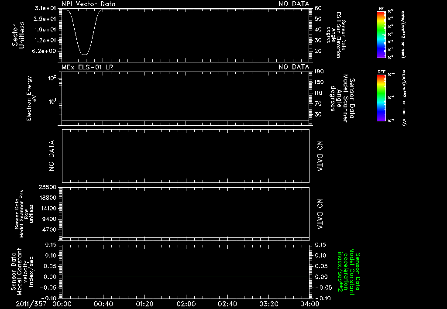Image resolution: width=447 pixels, height=309 pixels.
Task: Click the 'Electron Energy eV' axis label
Action: coord(31,98)
